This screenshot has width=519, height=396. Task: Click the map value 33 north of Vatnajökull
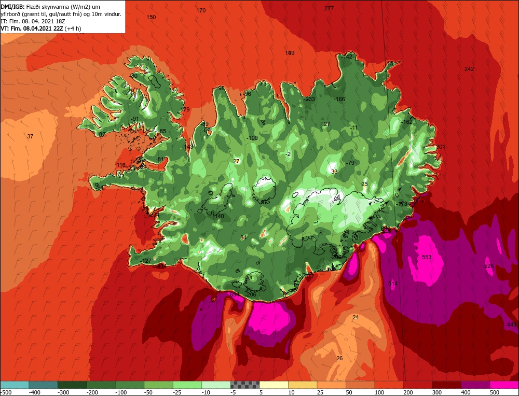334,172
